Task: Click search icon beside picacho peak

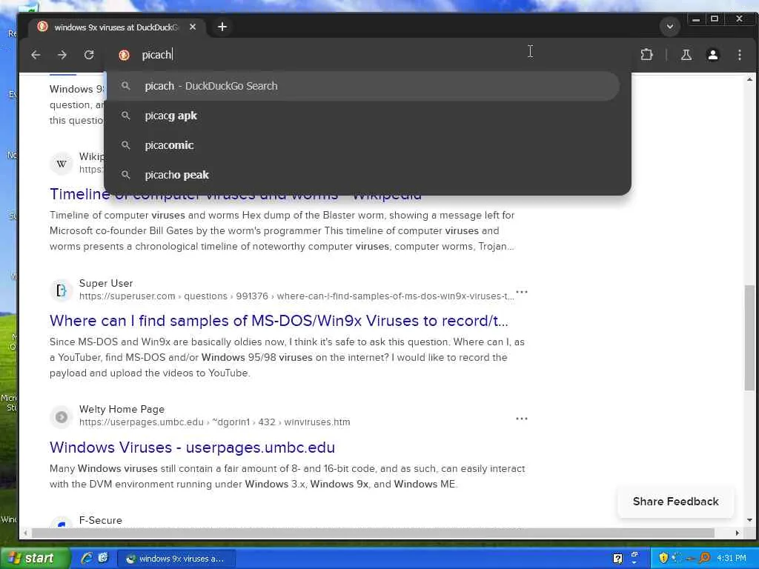Action: 126,175
